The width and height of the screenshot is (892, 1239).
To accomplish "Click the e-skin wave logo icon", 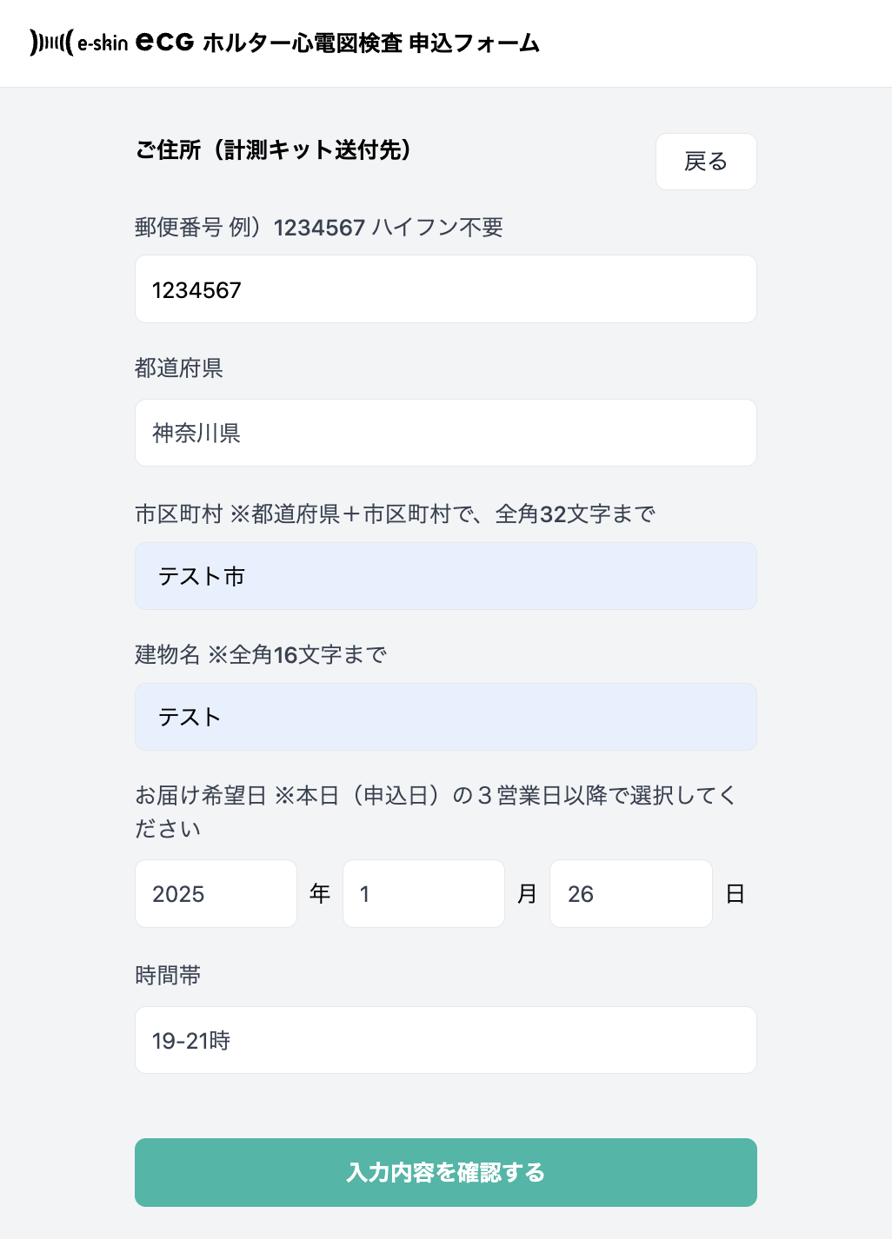I will 50,43.
